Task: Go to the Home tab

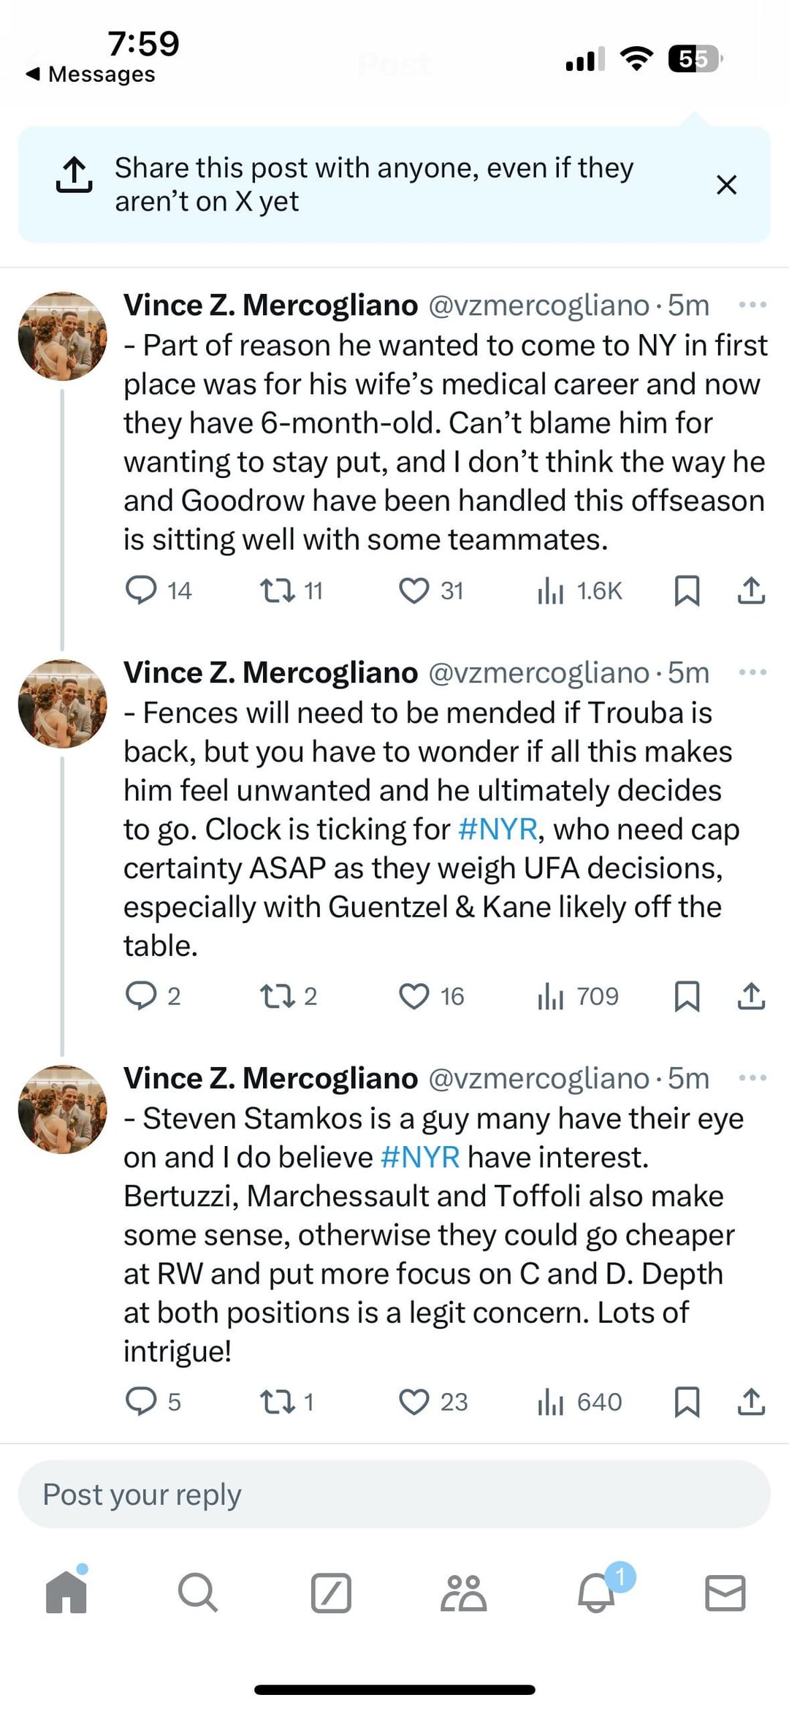Action: point(66,1593)
